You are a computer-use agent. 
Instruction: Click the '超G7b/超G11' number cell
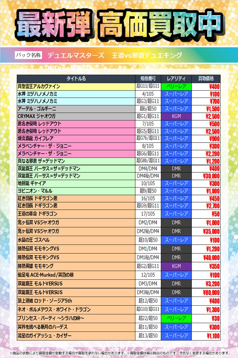pos(148,138)
